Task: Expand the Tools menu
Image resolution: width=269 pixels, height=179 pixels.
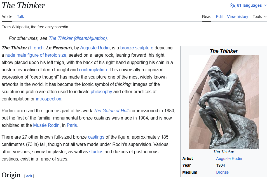Action: click(x=259, y=17)
